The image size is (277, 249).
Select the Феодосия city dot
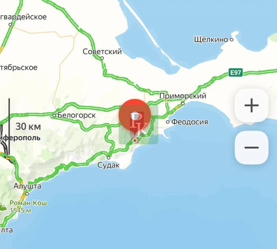[x=168, y=122]
